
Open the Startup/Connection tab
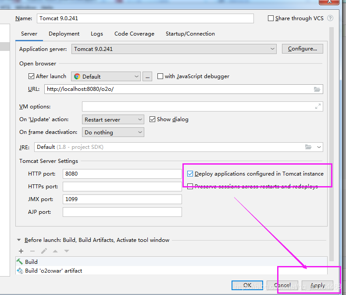coord(190,34)
